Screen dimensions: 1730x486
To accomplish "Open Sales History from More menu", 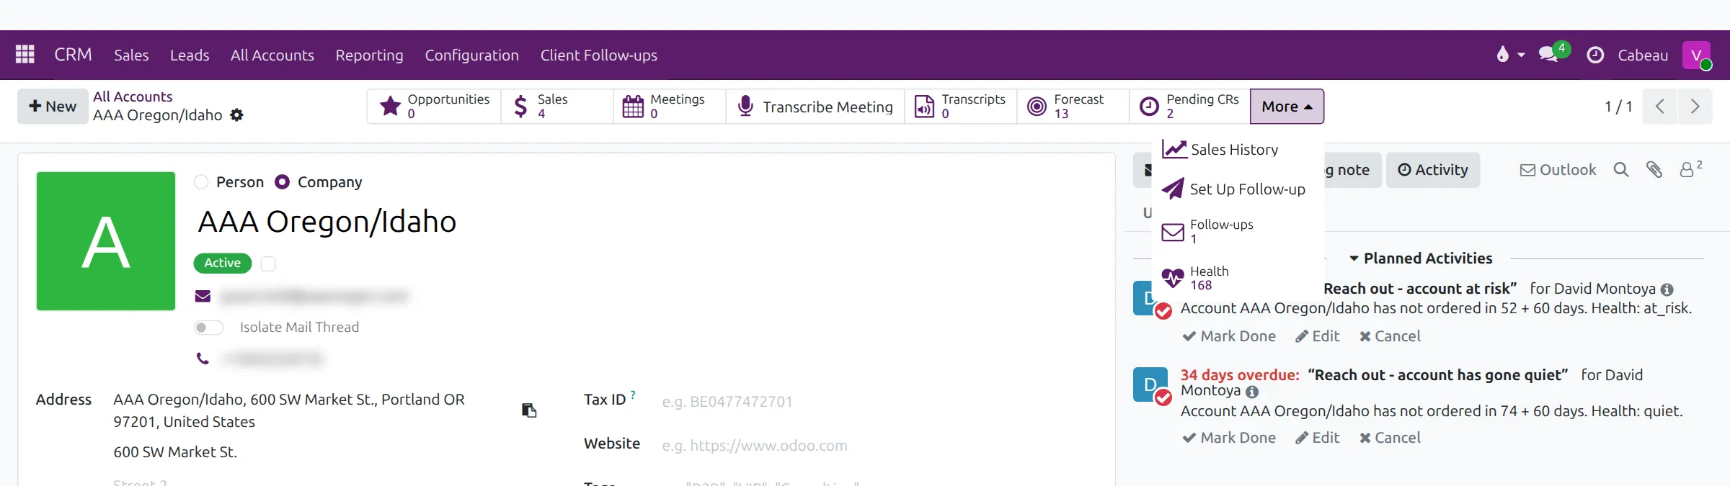I will click(1238, 150).
